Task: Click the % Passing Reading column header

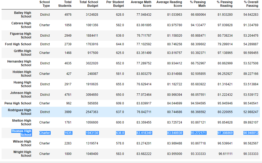Action: [224, 4]
